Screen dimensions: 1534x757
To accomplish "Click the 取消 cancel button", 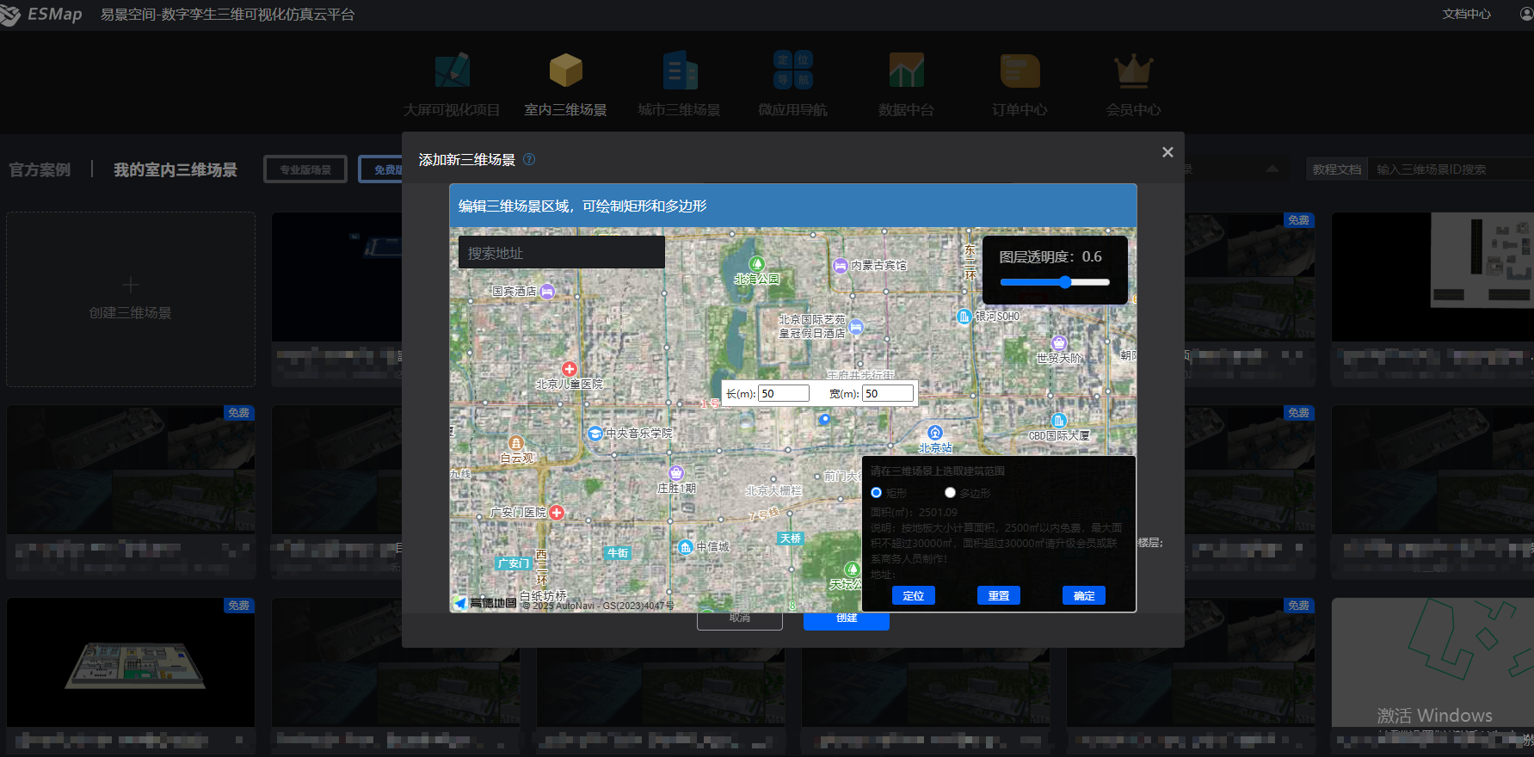I will tap(740, 620).
